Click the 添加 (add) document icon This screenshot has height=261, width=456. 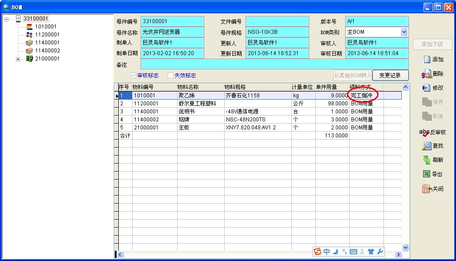(427, 59)
